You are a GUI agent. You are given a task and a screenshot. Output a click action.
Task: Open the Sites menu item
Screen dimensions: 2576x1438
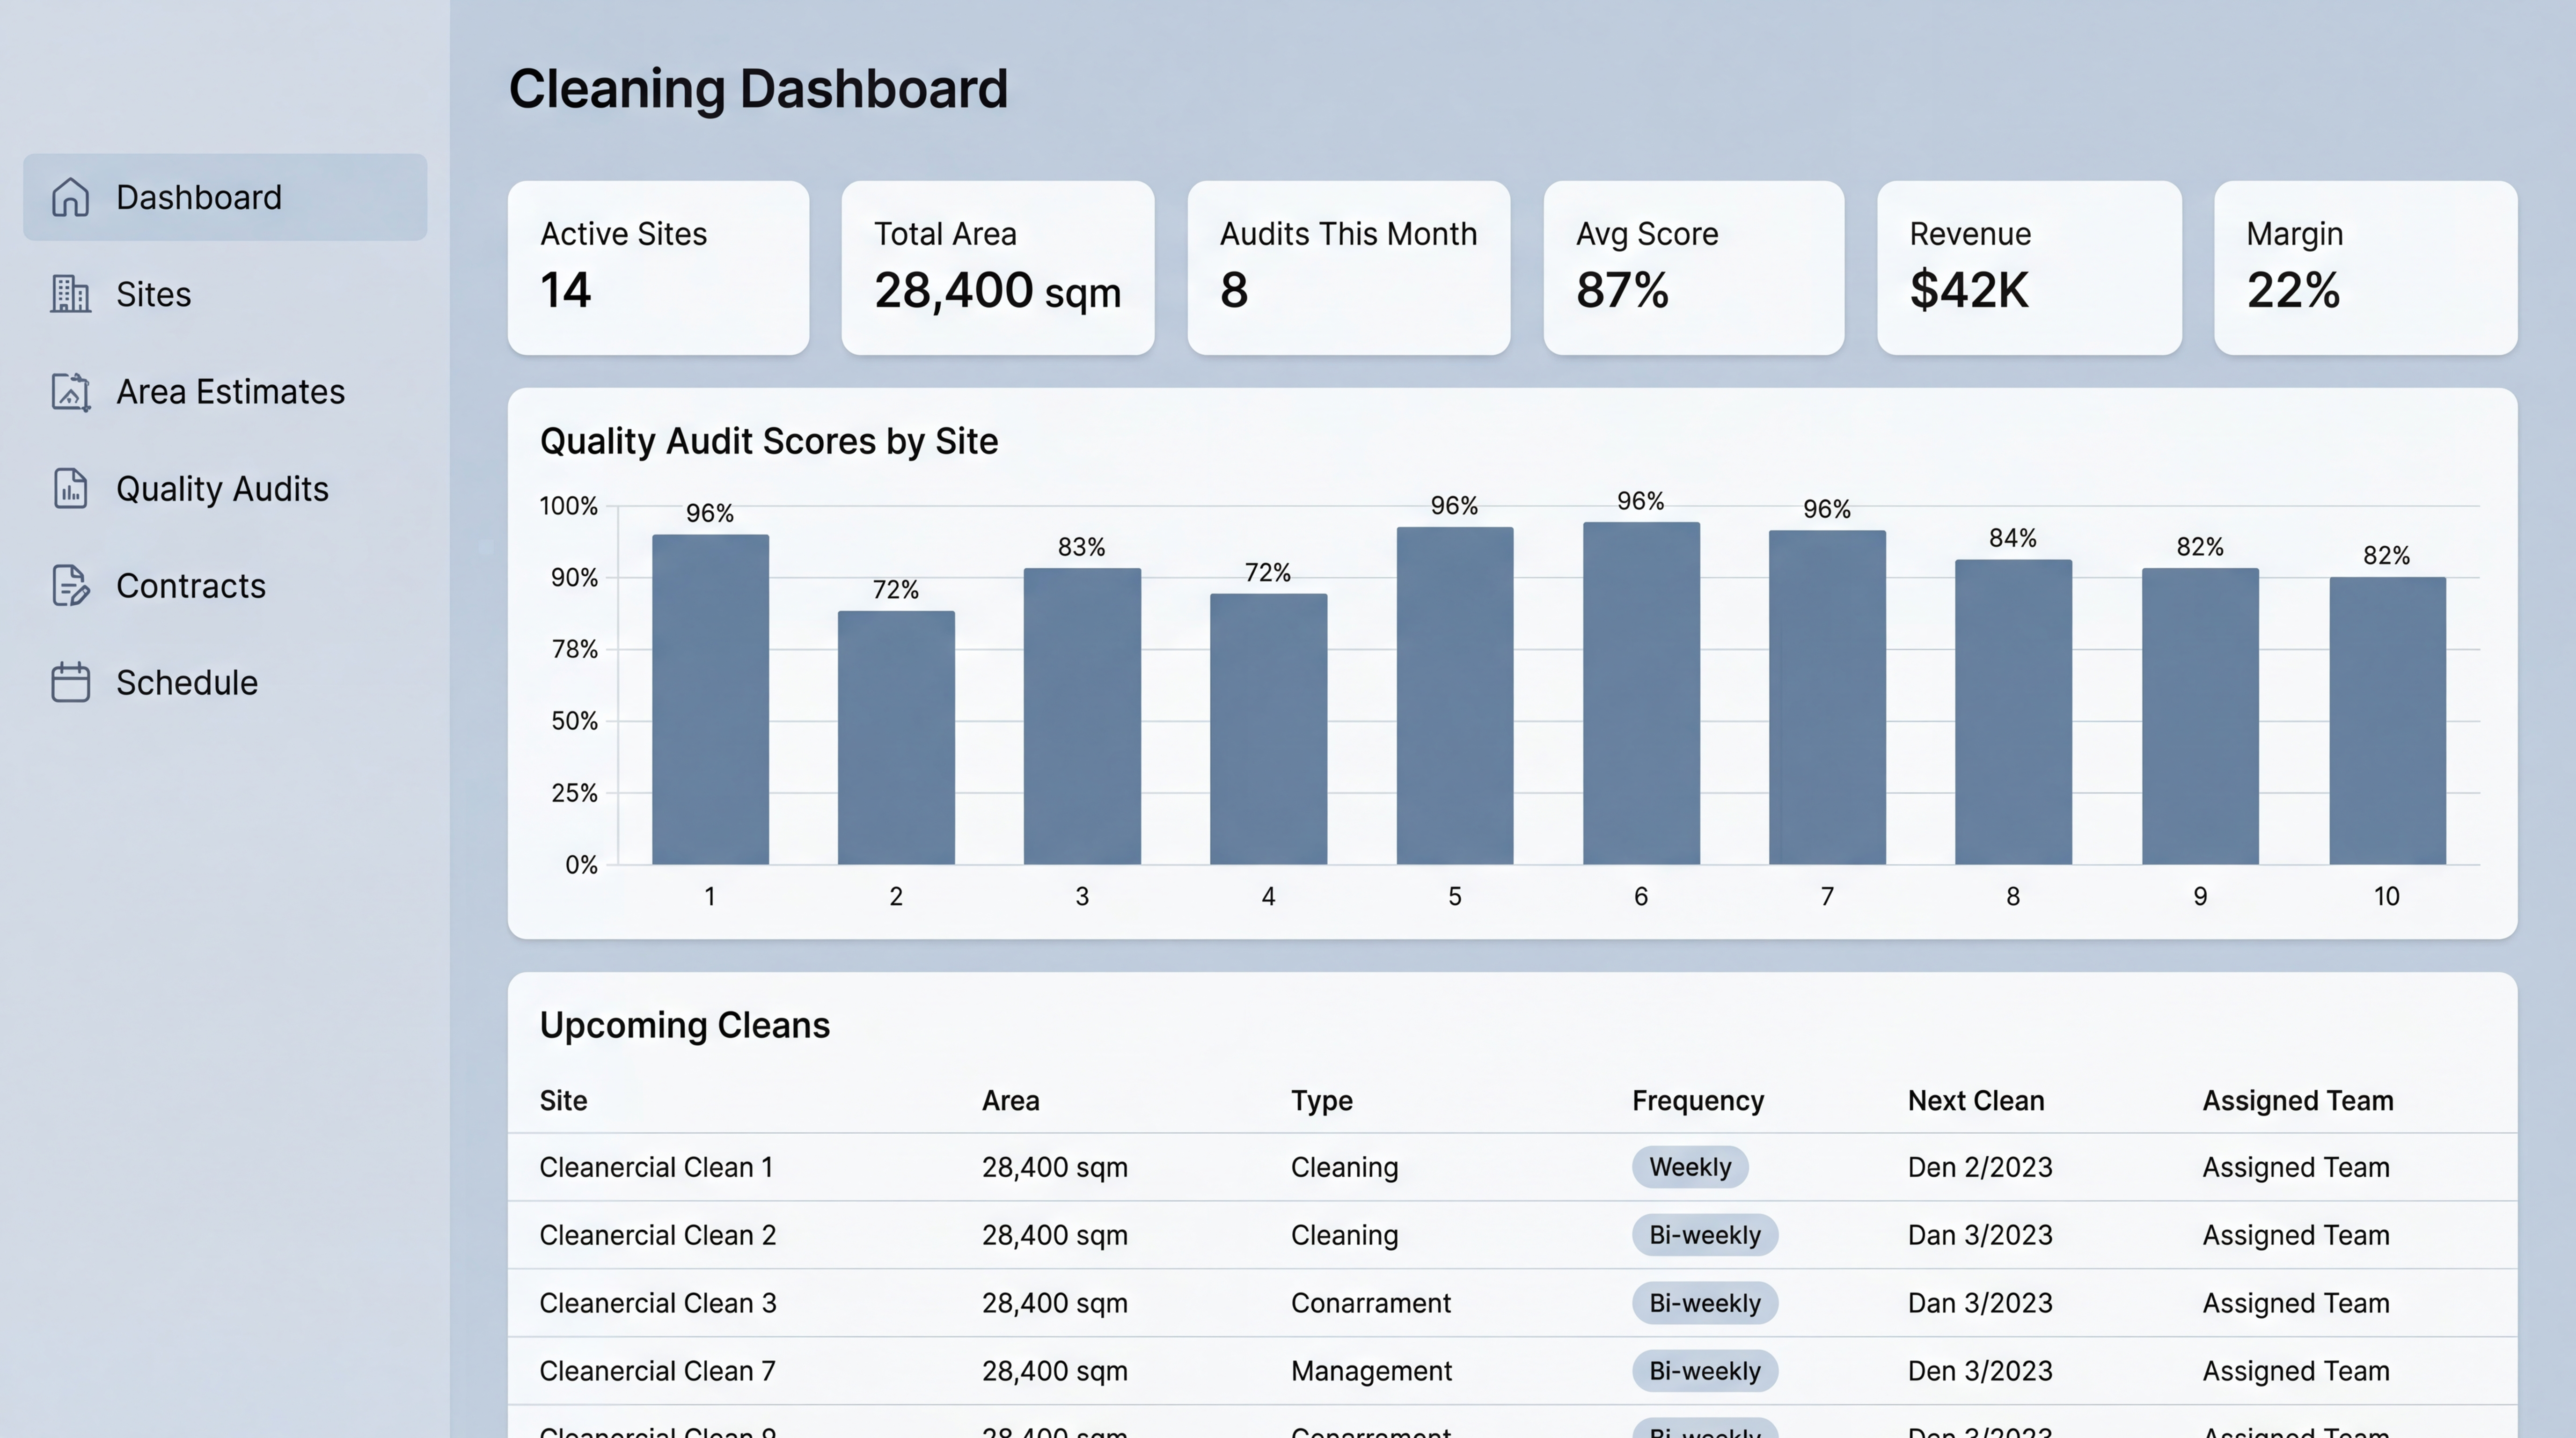pos(153,294)
